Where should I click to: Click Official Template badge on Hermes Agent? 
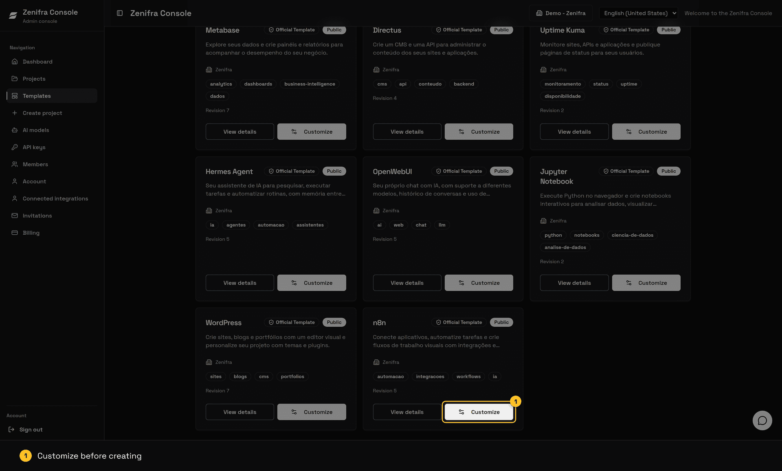pyautogui.click(x=292, y=171)
